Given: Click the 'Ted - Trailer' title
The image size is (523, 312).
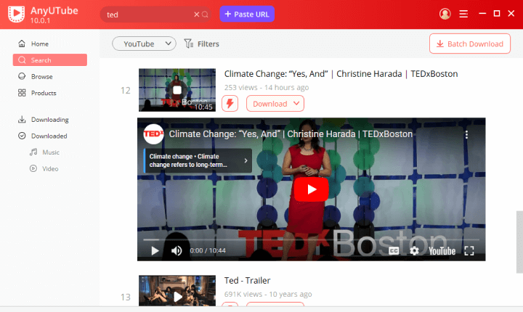Looking at the screenshot, I should 247,280.
